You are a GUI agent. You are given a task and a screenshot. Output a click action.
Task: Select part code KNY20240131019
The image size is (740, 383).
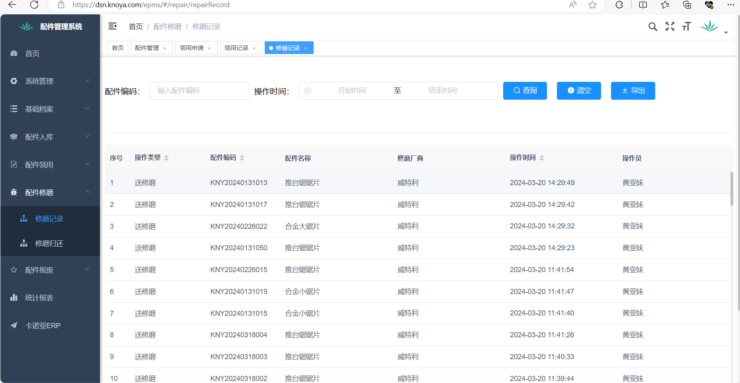[239, 292]
